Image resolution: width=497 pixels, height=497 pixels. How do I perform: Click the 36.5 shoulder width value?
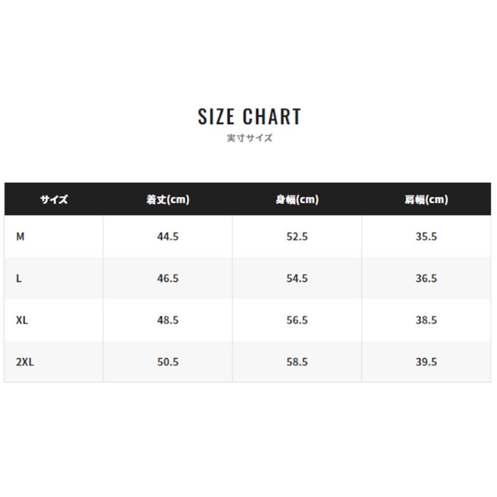click(x=426, y=278)
